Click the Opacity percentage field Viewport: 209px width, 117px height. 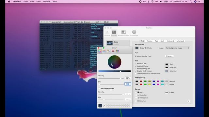tap(128, 78)
